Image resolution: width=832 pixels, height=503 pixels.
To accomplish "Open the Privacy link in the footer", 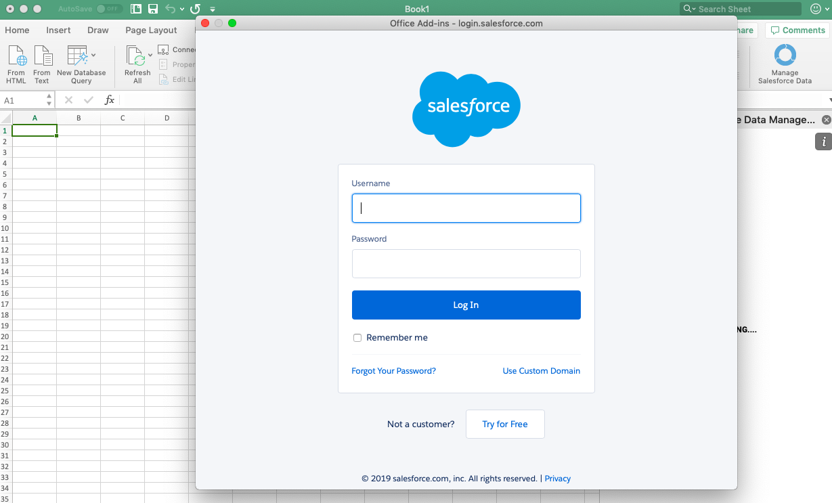I will (x=557, y=479).
